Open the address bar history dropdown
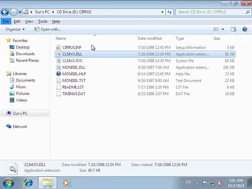 pos(162,12)
